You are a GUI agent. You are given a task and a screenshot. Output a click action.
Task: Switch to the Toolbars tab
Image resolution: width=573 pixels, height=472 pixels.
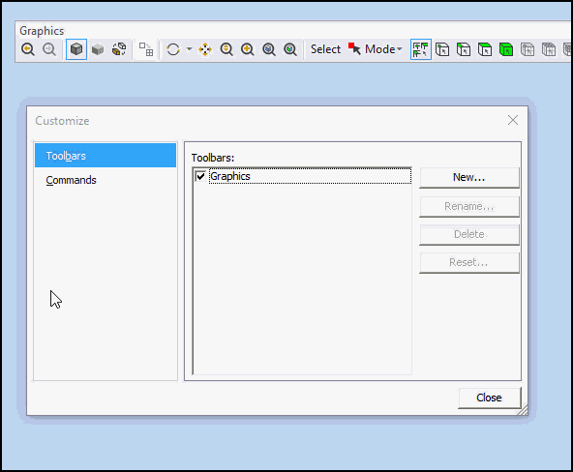[x=106, y=156]
